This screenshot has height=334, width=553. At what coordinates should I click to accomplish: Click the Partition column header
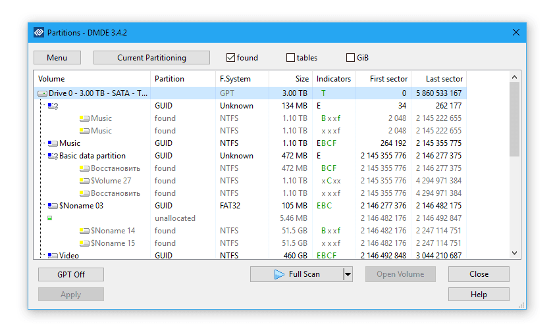tap(183, 79)
